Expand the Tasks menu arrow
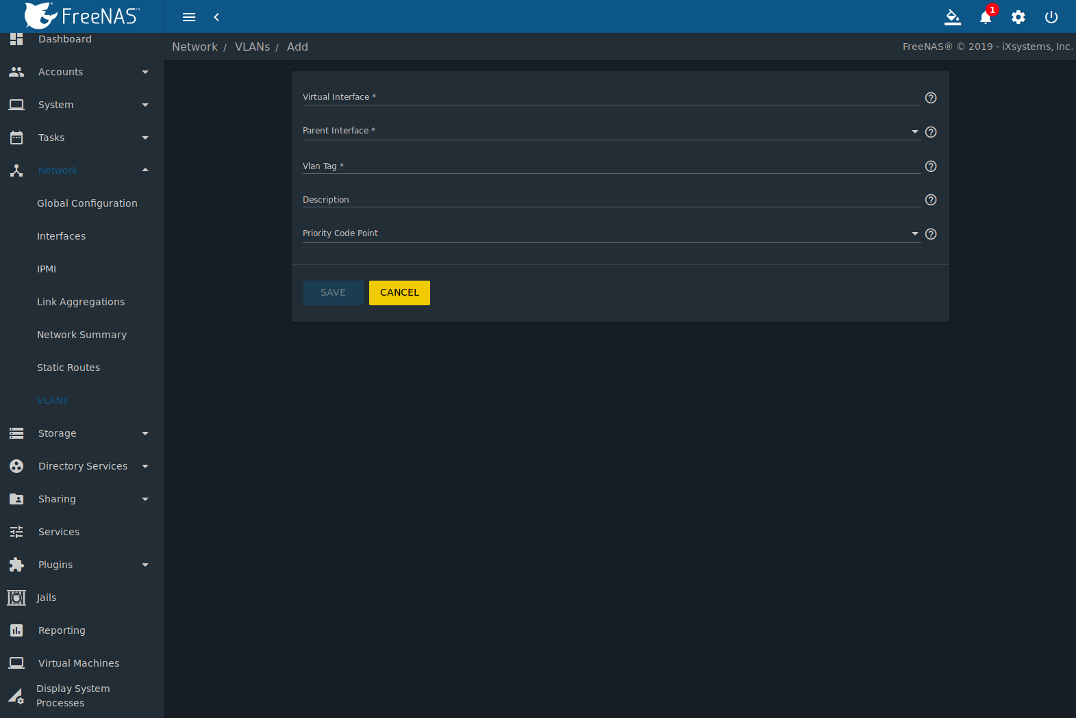 [145, 138]
